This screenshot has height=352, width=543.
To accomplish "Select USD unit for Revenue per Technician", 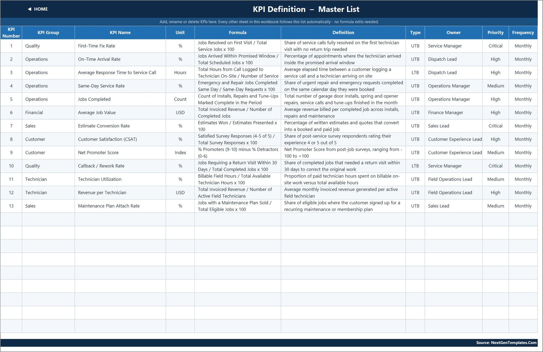I will click(x=180, y=193).
